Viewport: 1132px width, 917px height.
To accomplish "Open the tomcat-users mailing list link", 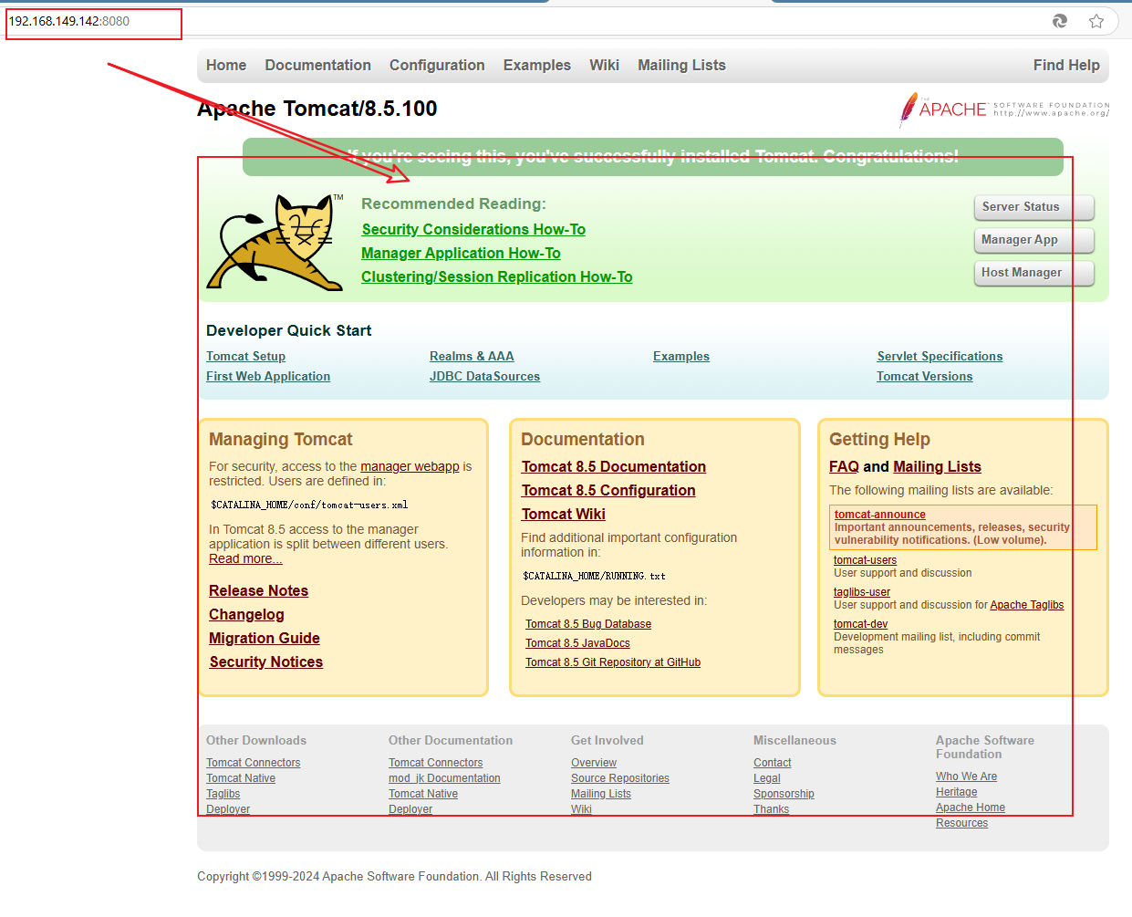I will click(x=865, y=560).
